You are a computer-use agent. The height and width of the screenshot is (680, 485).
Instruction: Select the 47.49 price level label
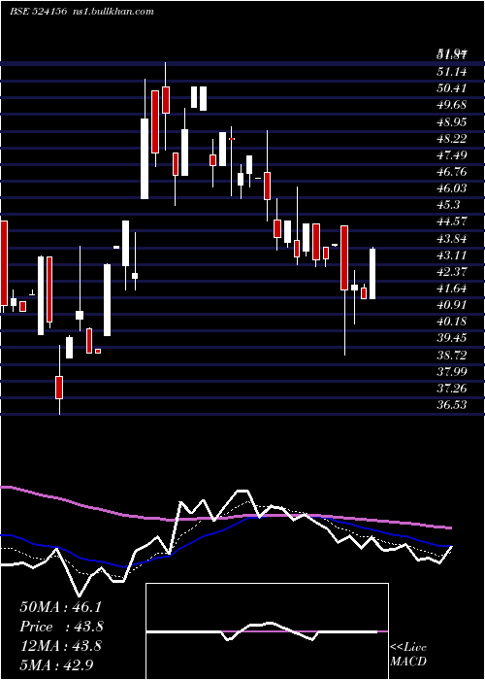(x=451, y=155)
